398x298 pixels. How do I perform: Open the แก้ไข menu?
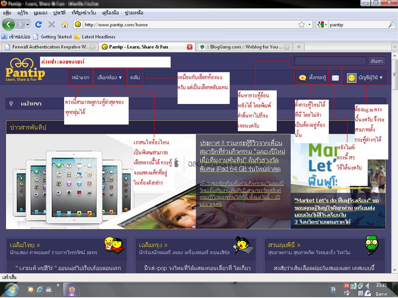23,13
